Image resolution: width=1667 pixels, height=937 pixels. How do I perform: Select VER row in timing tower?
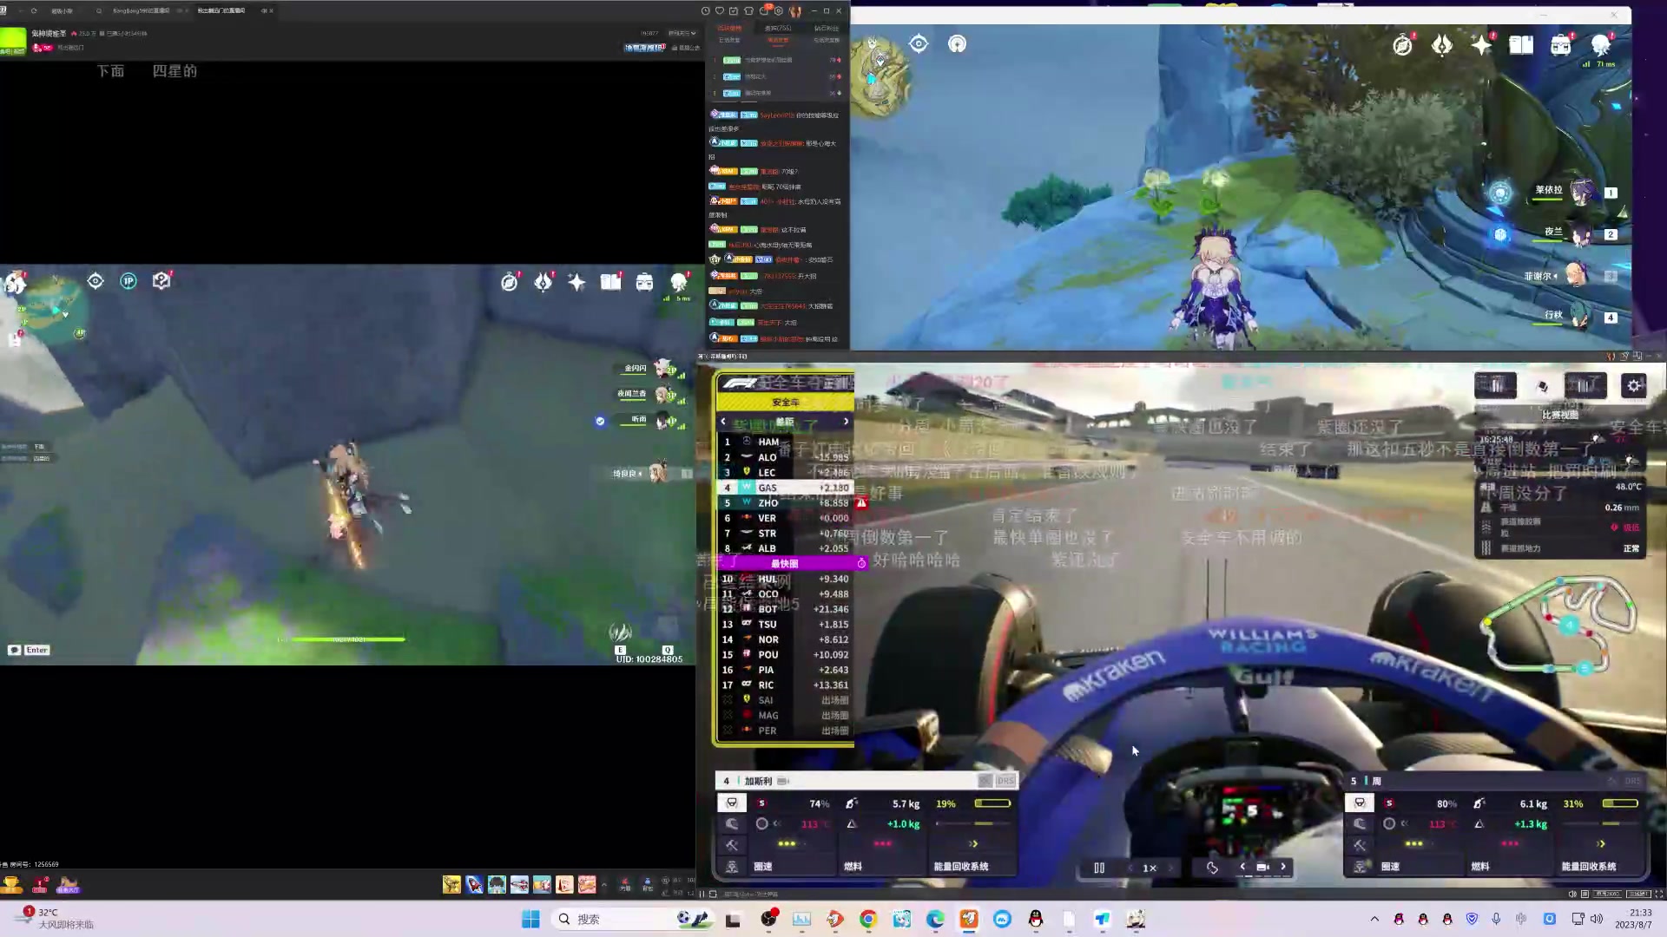(x=785, y=518)
